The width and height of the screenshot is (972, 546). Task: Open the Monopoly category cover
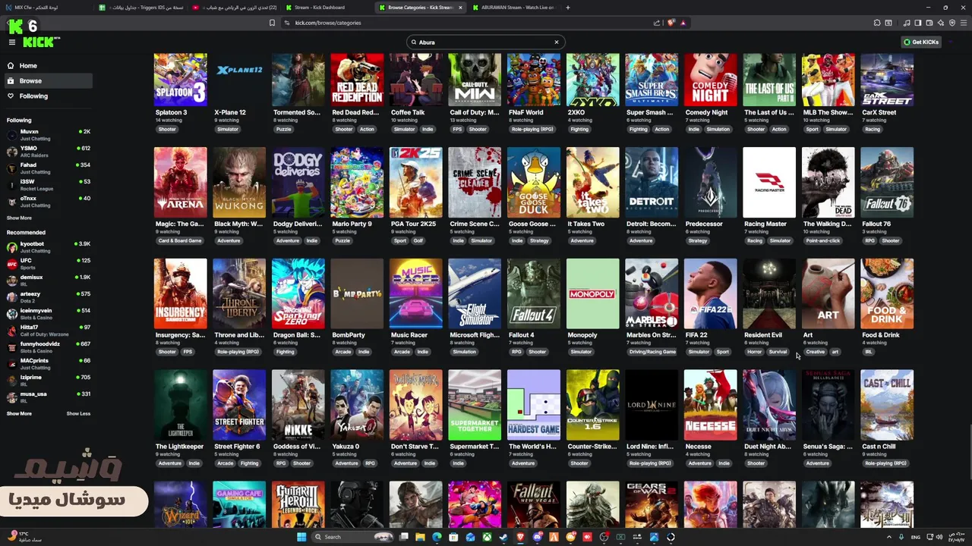pos(592,293)
